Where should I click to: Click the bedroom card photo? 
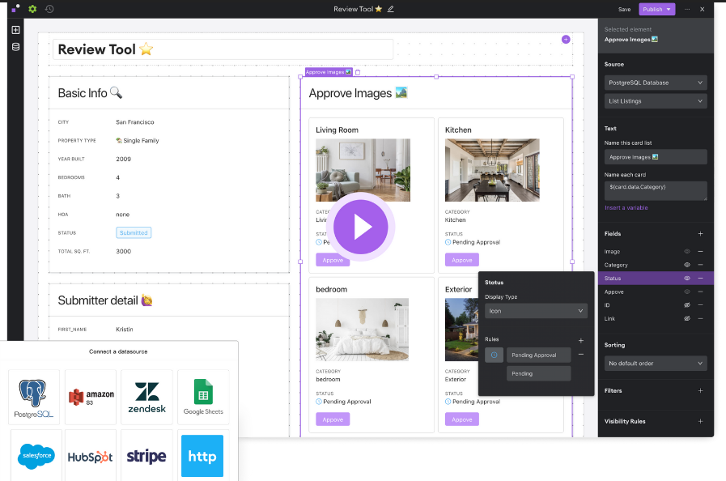(362, 330)
